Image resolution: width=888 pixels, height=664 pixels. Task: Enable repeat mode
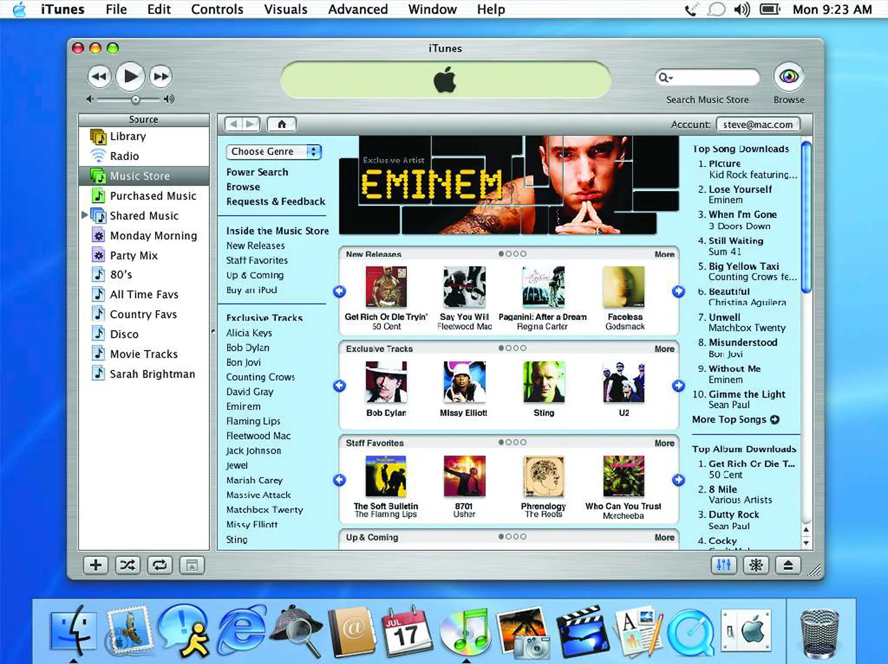159,565
